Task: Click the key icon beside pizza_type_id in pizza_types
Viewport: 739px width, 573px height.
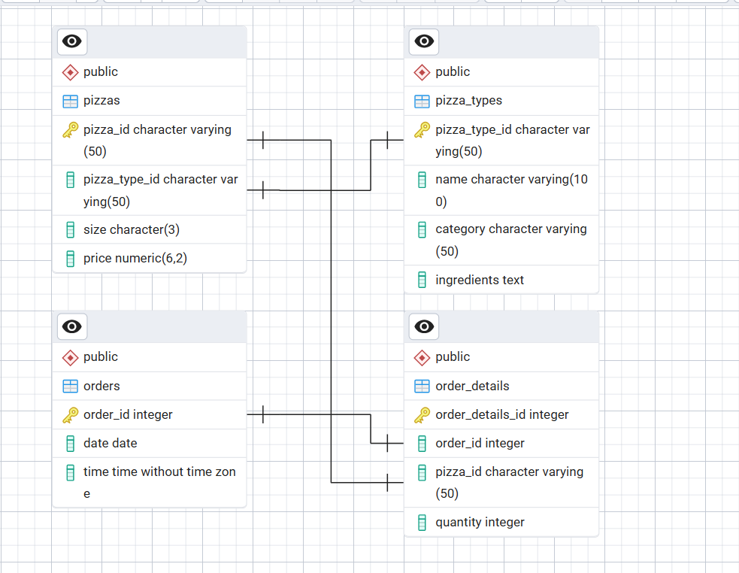Action: [422, 130]
